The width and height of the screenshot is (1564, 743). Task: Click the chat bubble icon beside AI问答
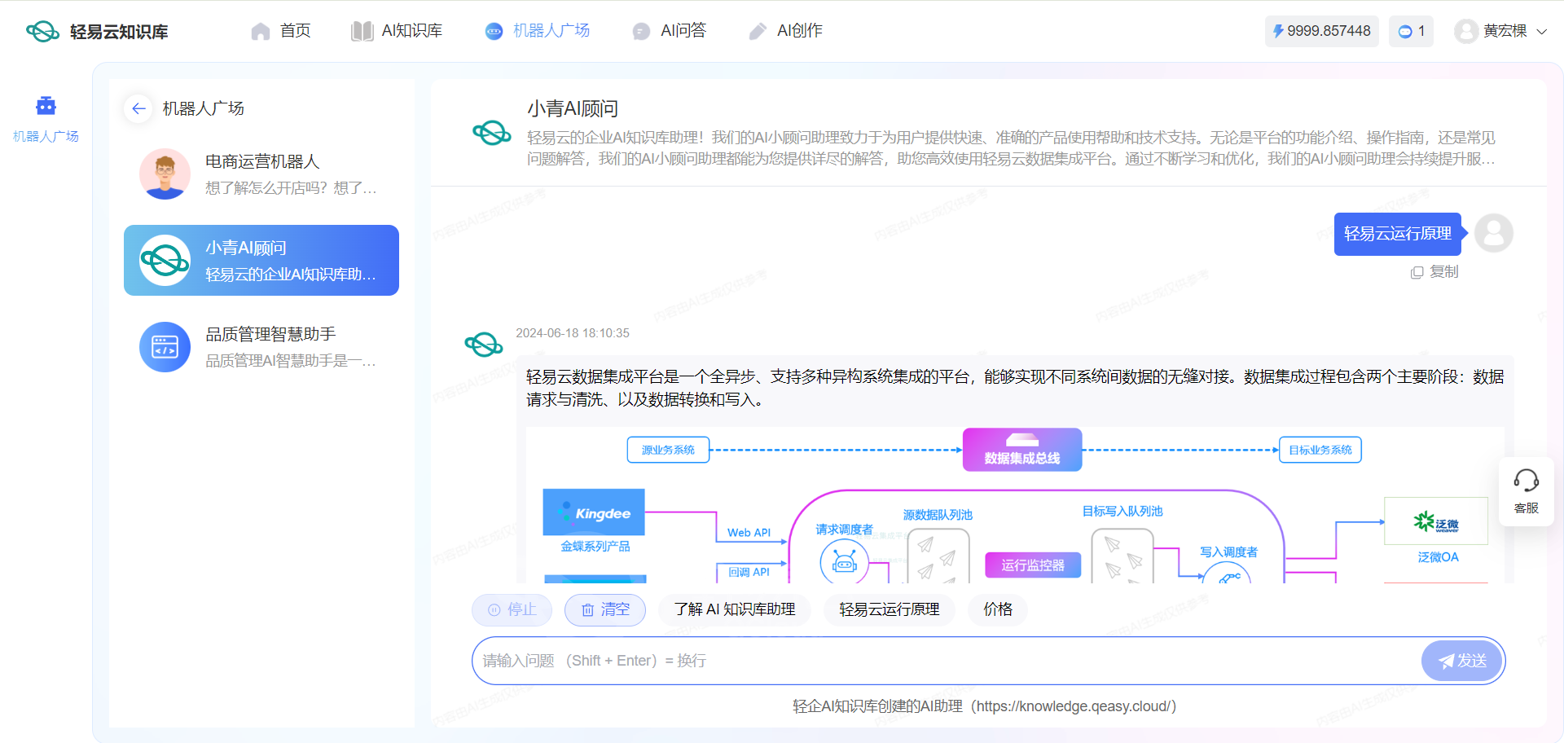coord(642,31)
